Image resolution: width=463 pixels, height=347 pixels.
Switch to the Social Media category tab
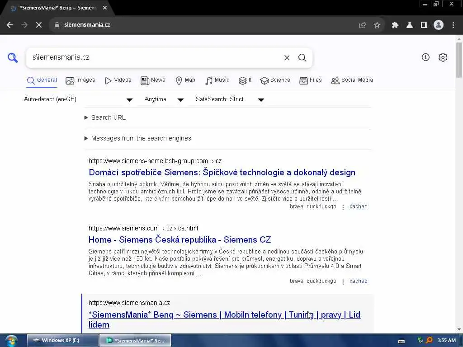point(352,80)
